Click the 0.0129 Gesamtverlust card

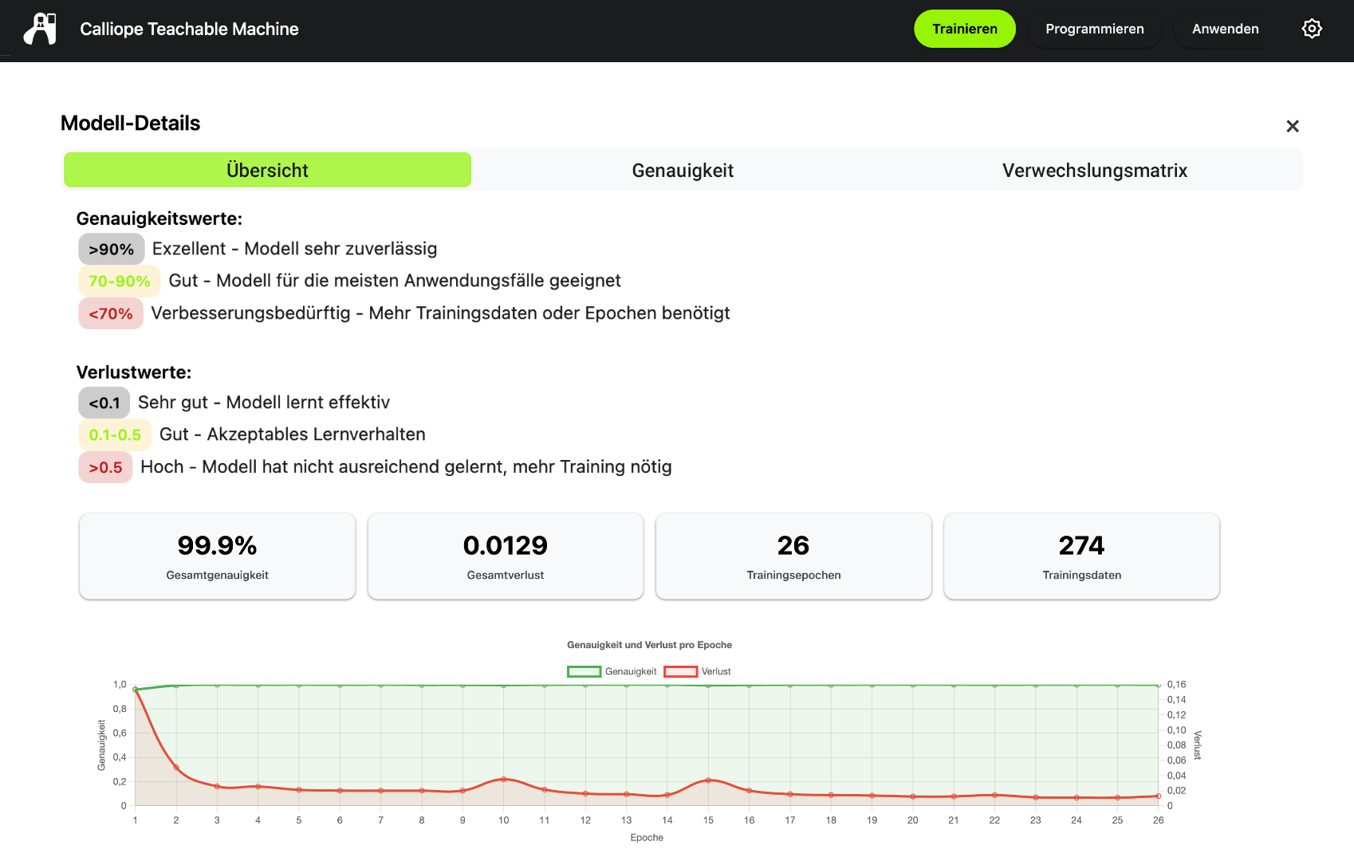506,556
